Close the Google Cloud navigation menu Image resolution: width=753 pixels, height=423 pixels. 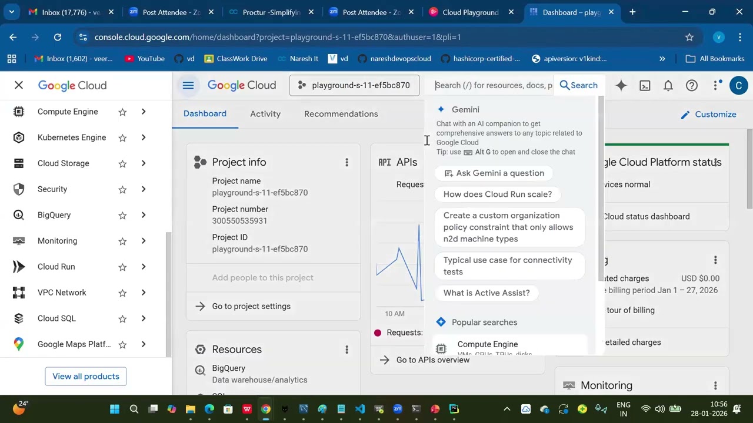[19, 86]
